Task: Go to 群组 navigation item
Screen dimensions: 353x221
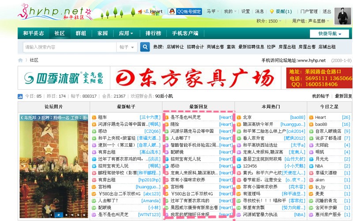Action: pos(81,33)
